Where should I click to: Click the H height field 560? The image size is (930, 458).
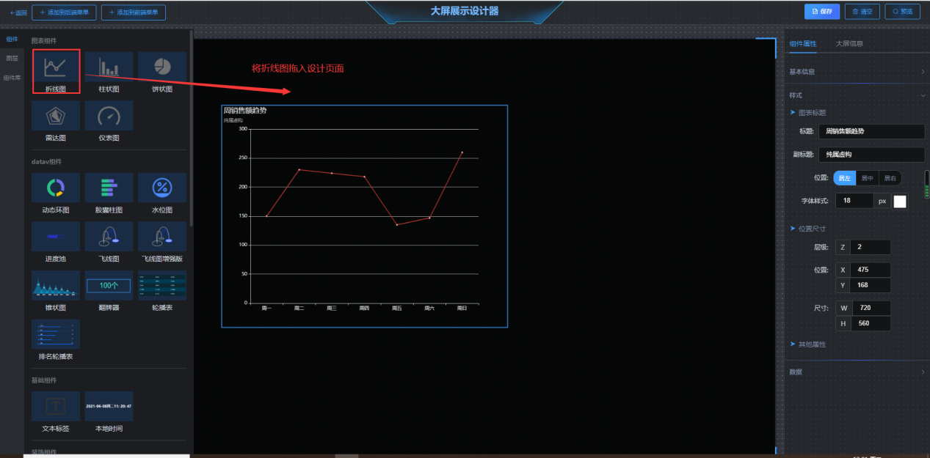tap(871, 323)
